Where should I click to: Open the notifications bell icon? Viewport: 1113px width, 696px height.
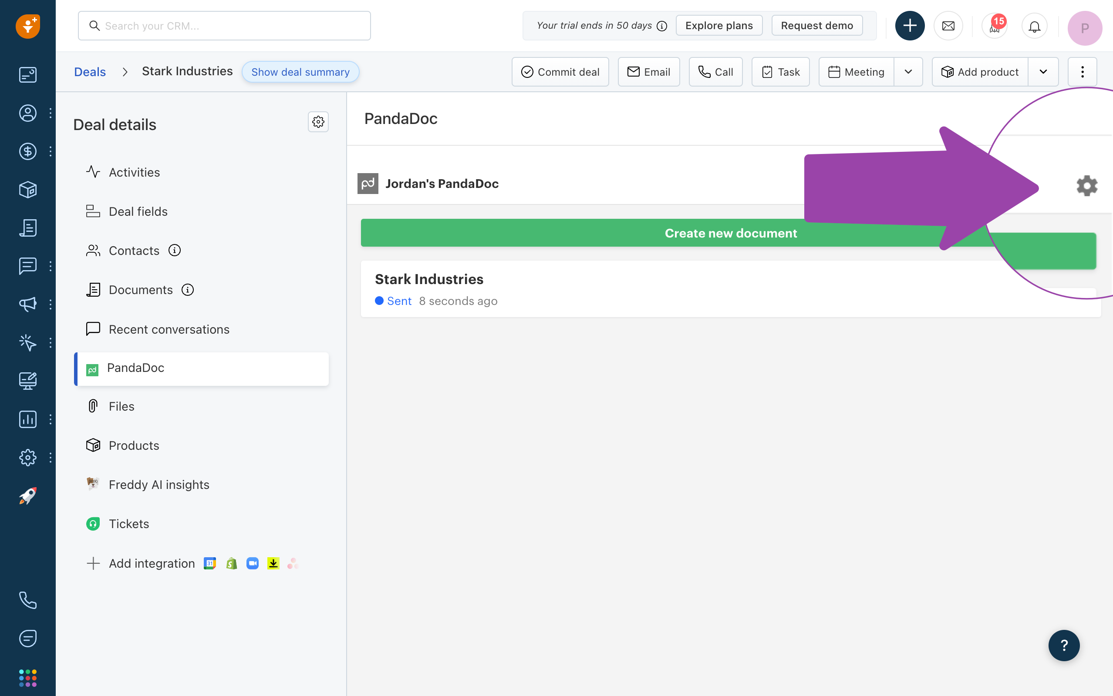1034,26
